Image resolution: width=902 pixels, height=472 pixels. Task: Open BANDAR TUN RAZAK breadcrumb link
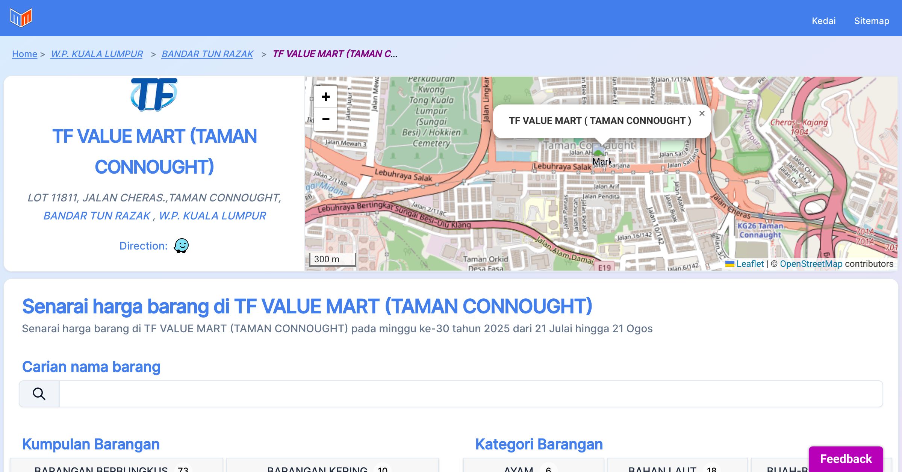[x=207, y=54]
